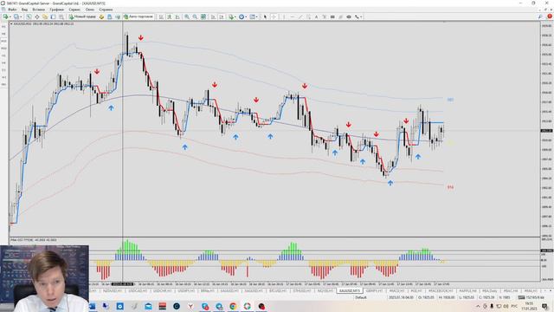Screen dimensions: 554x312
Task: Switch to the USDCAD,H1 chart tab
Action: (x=138, y=291)
